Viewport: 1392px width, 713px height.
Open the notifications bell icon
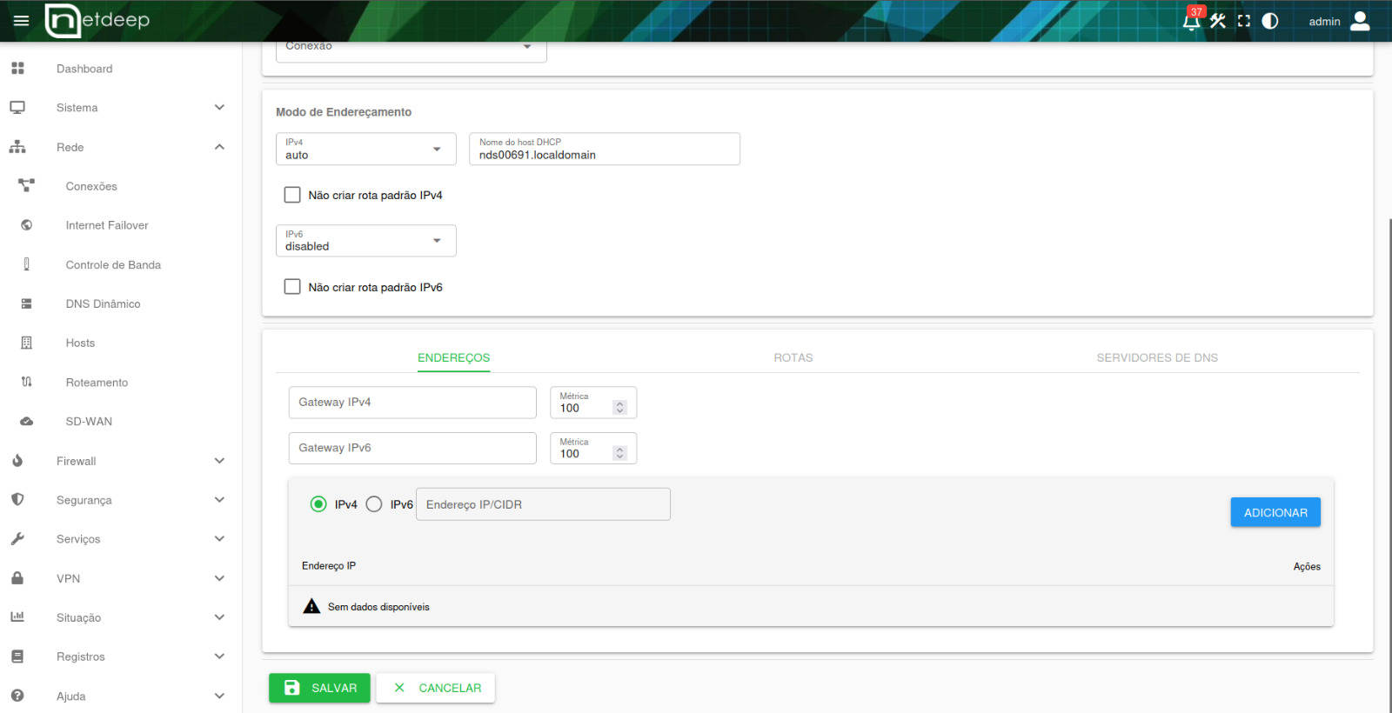point(1191,21)
